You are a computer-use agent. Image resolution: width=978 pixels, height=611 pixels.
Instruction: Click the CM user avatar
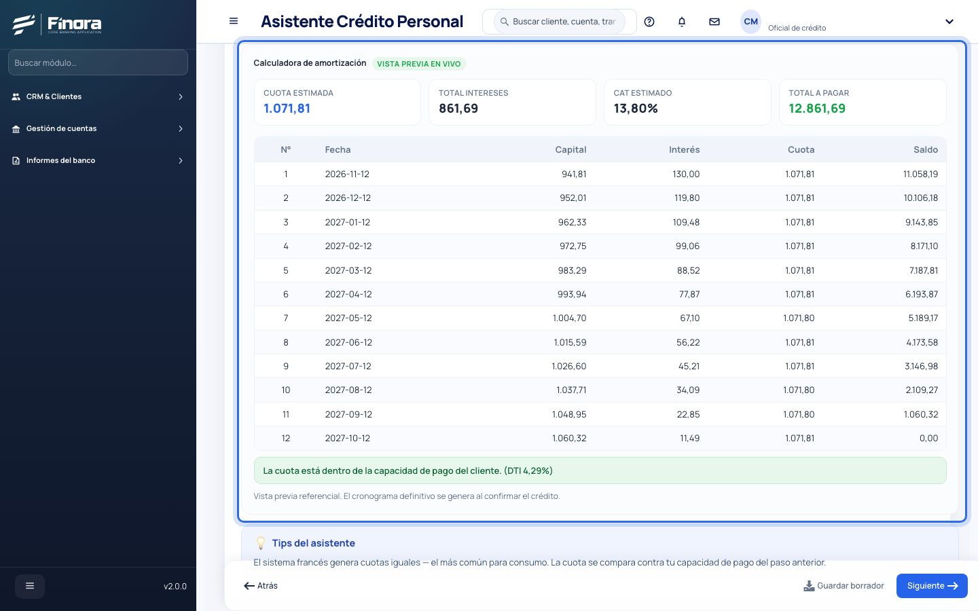(x=751, y=22)
